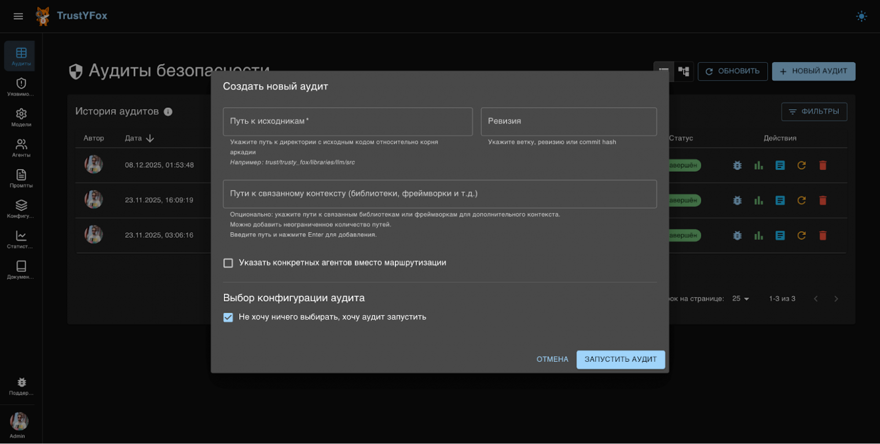Screen dimensions: 880x444
Task: Go to Уязвимости in the sidebar
Action: point(21,87)
